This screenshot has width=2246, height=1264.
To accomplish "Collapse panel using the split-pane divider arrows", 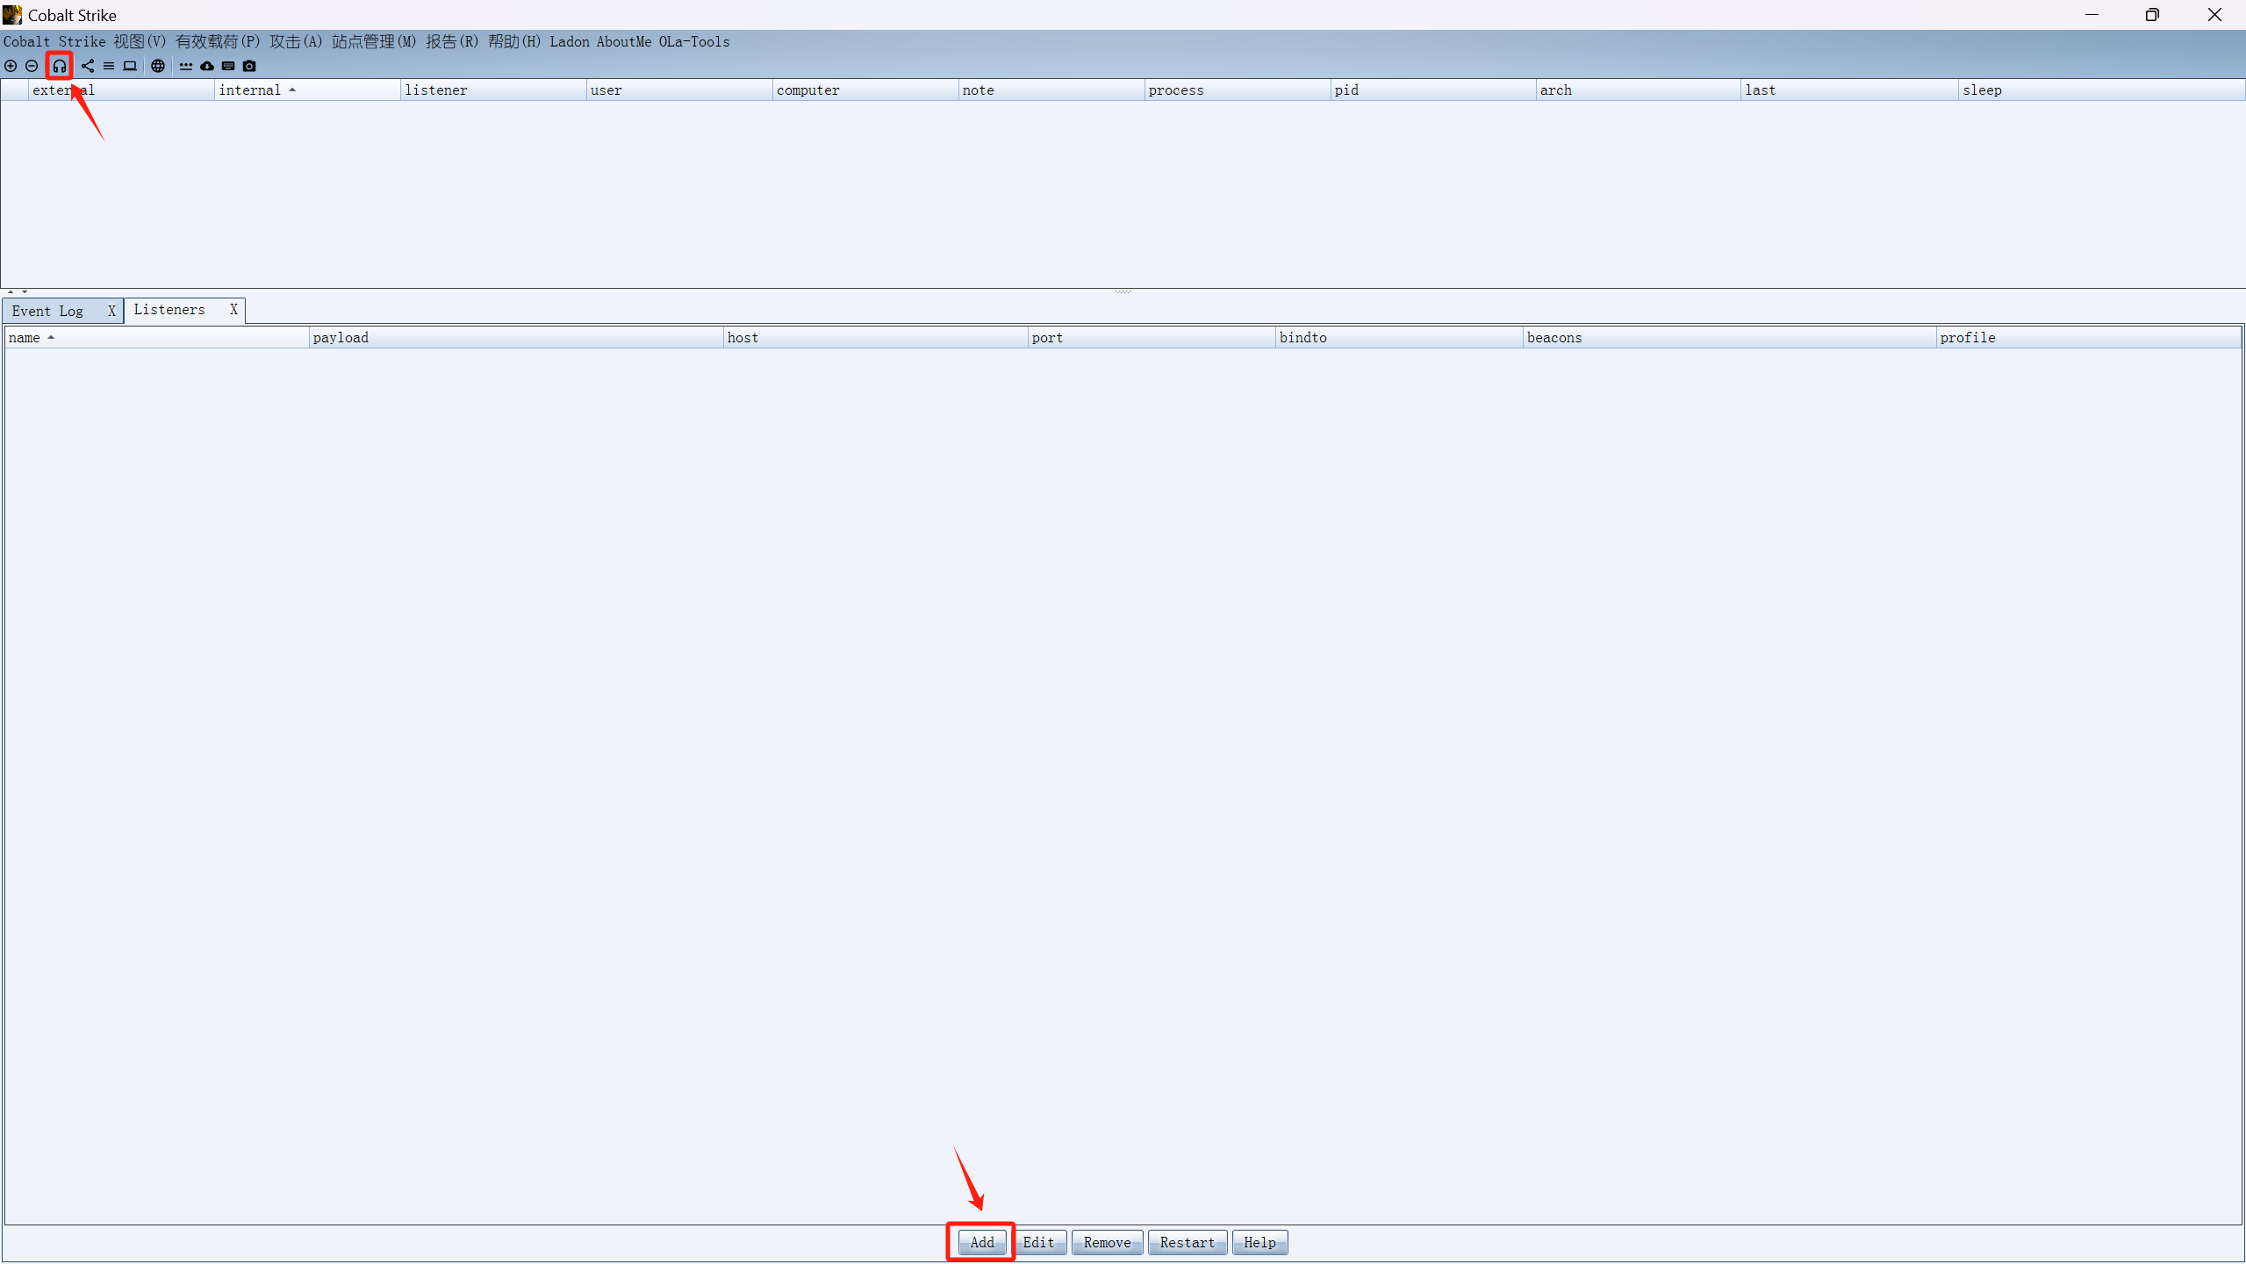I will [x=11, y=291].
